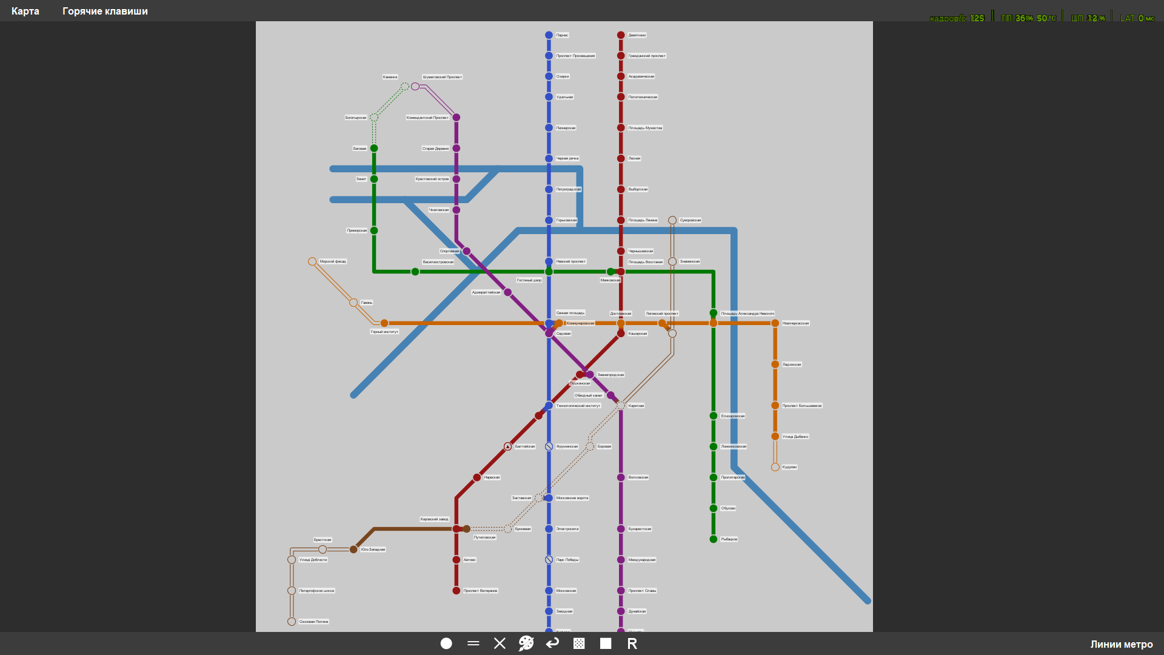Select the Парнас station node
Viewport: 1164px width, 655px height.
tap(549, 35)
